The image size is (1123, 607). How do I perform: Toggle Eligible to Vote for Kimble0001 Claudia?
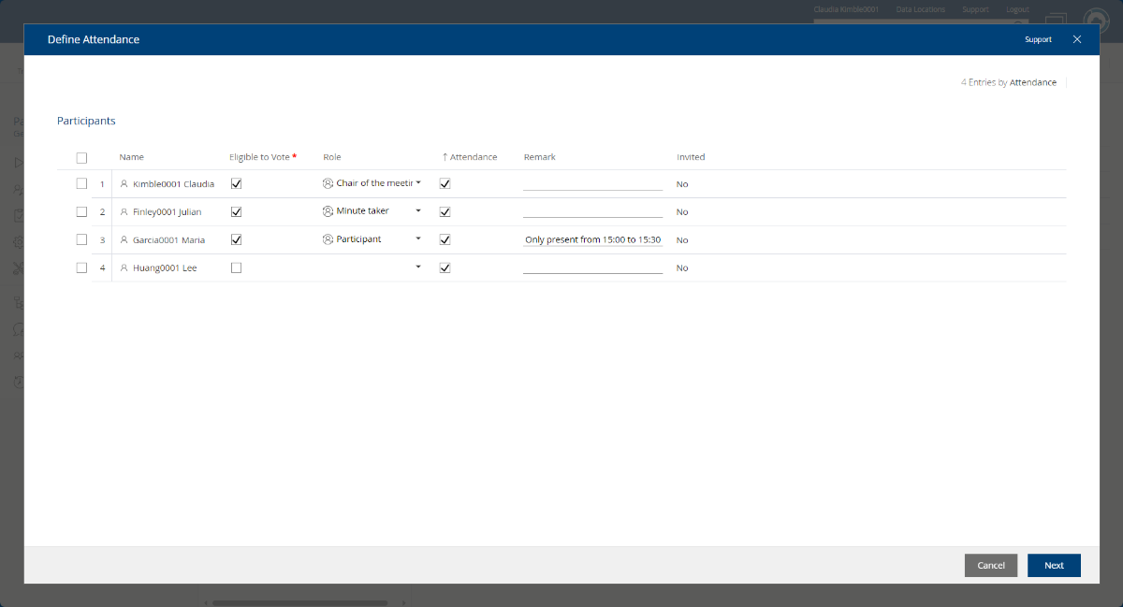click(236, 183)
